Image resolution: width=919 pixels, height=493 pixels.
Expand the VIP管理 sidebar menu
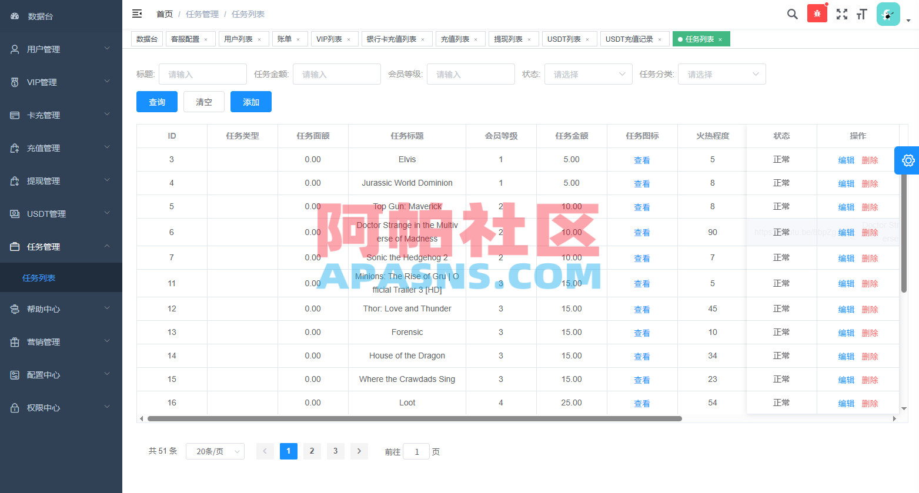click(61, 82)
